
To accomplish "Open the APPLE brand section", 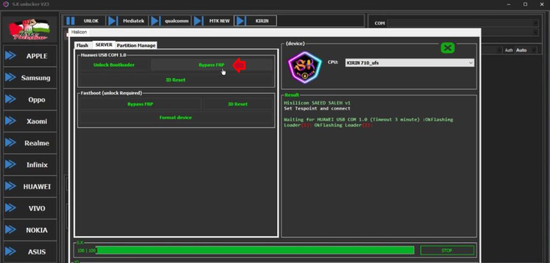I will pyautogui.click(x=30, y=56).
